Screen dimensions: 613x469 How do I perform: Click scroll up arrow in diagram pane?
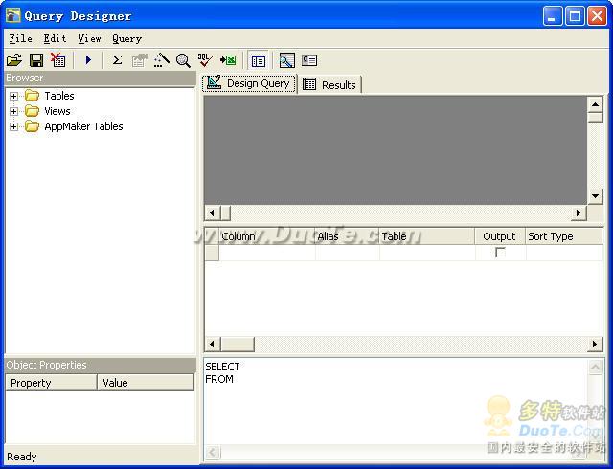(x=595, y=104)
